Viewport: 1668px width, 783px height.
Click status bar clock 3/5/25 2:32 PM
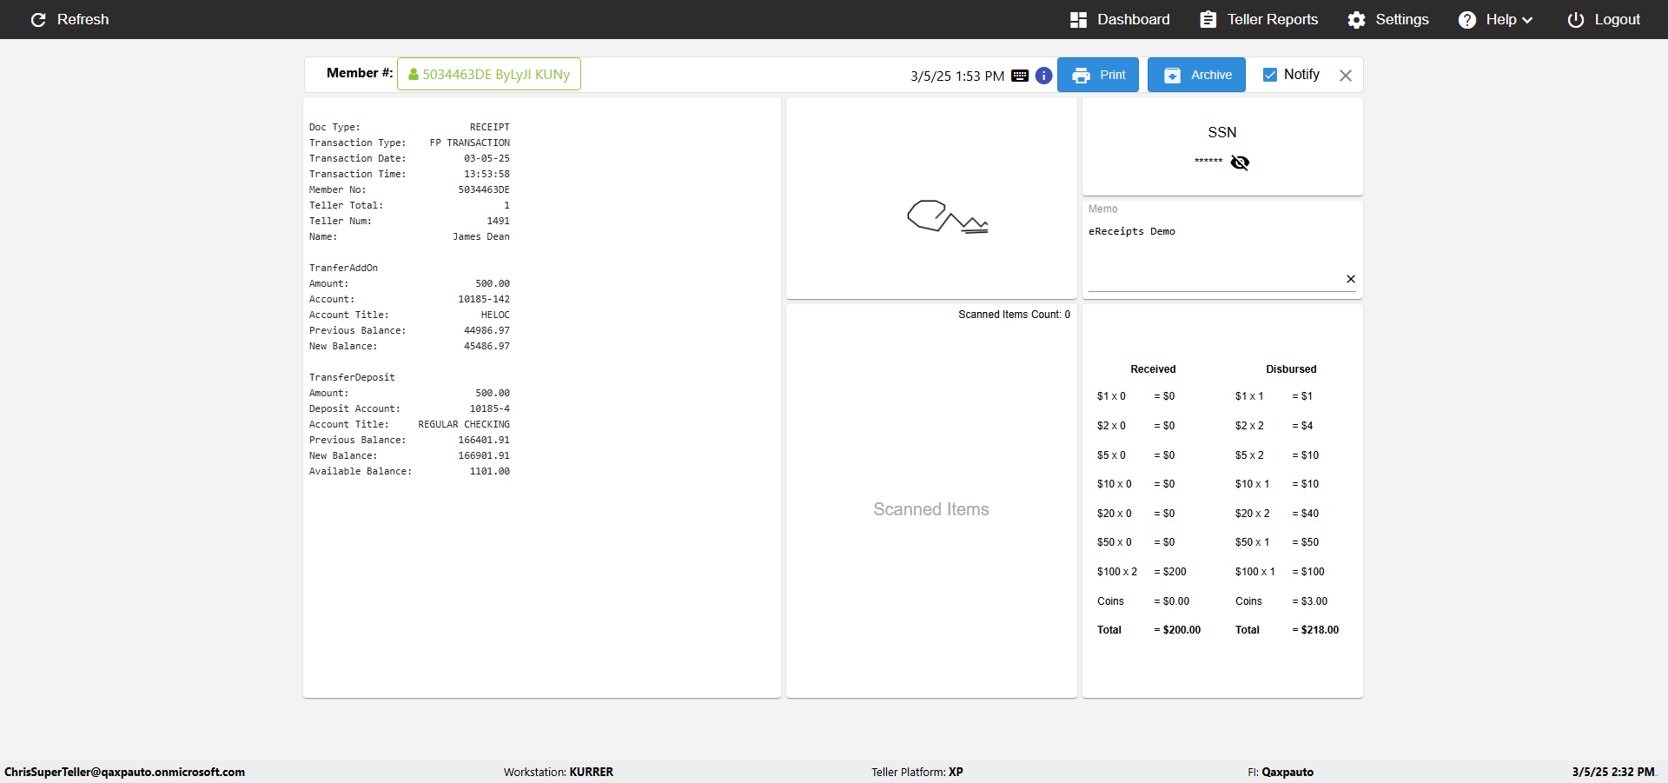[1613, 772]
